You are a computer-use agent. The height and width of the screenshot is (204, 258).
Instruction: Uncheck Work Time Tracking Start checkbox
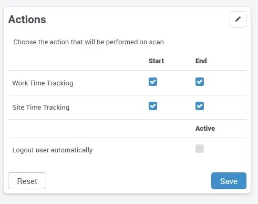coord(153,82)
